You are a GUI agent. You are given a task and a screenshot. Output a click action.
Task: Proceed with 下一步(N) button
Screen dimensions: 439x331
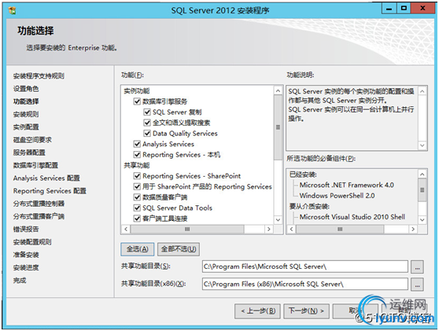306,311
